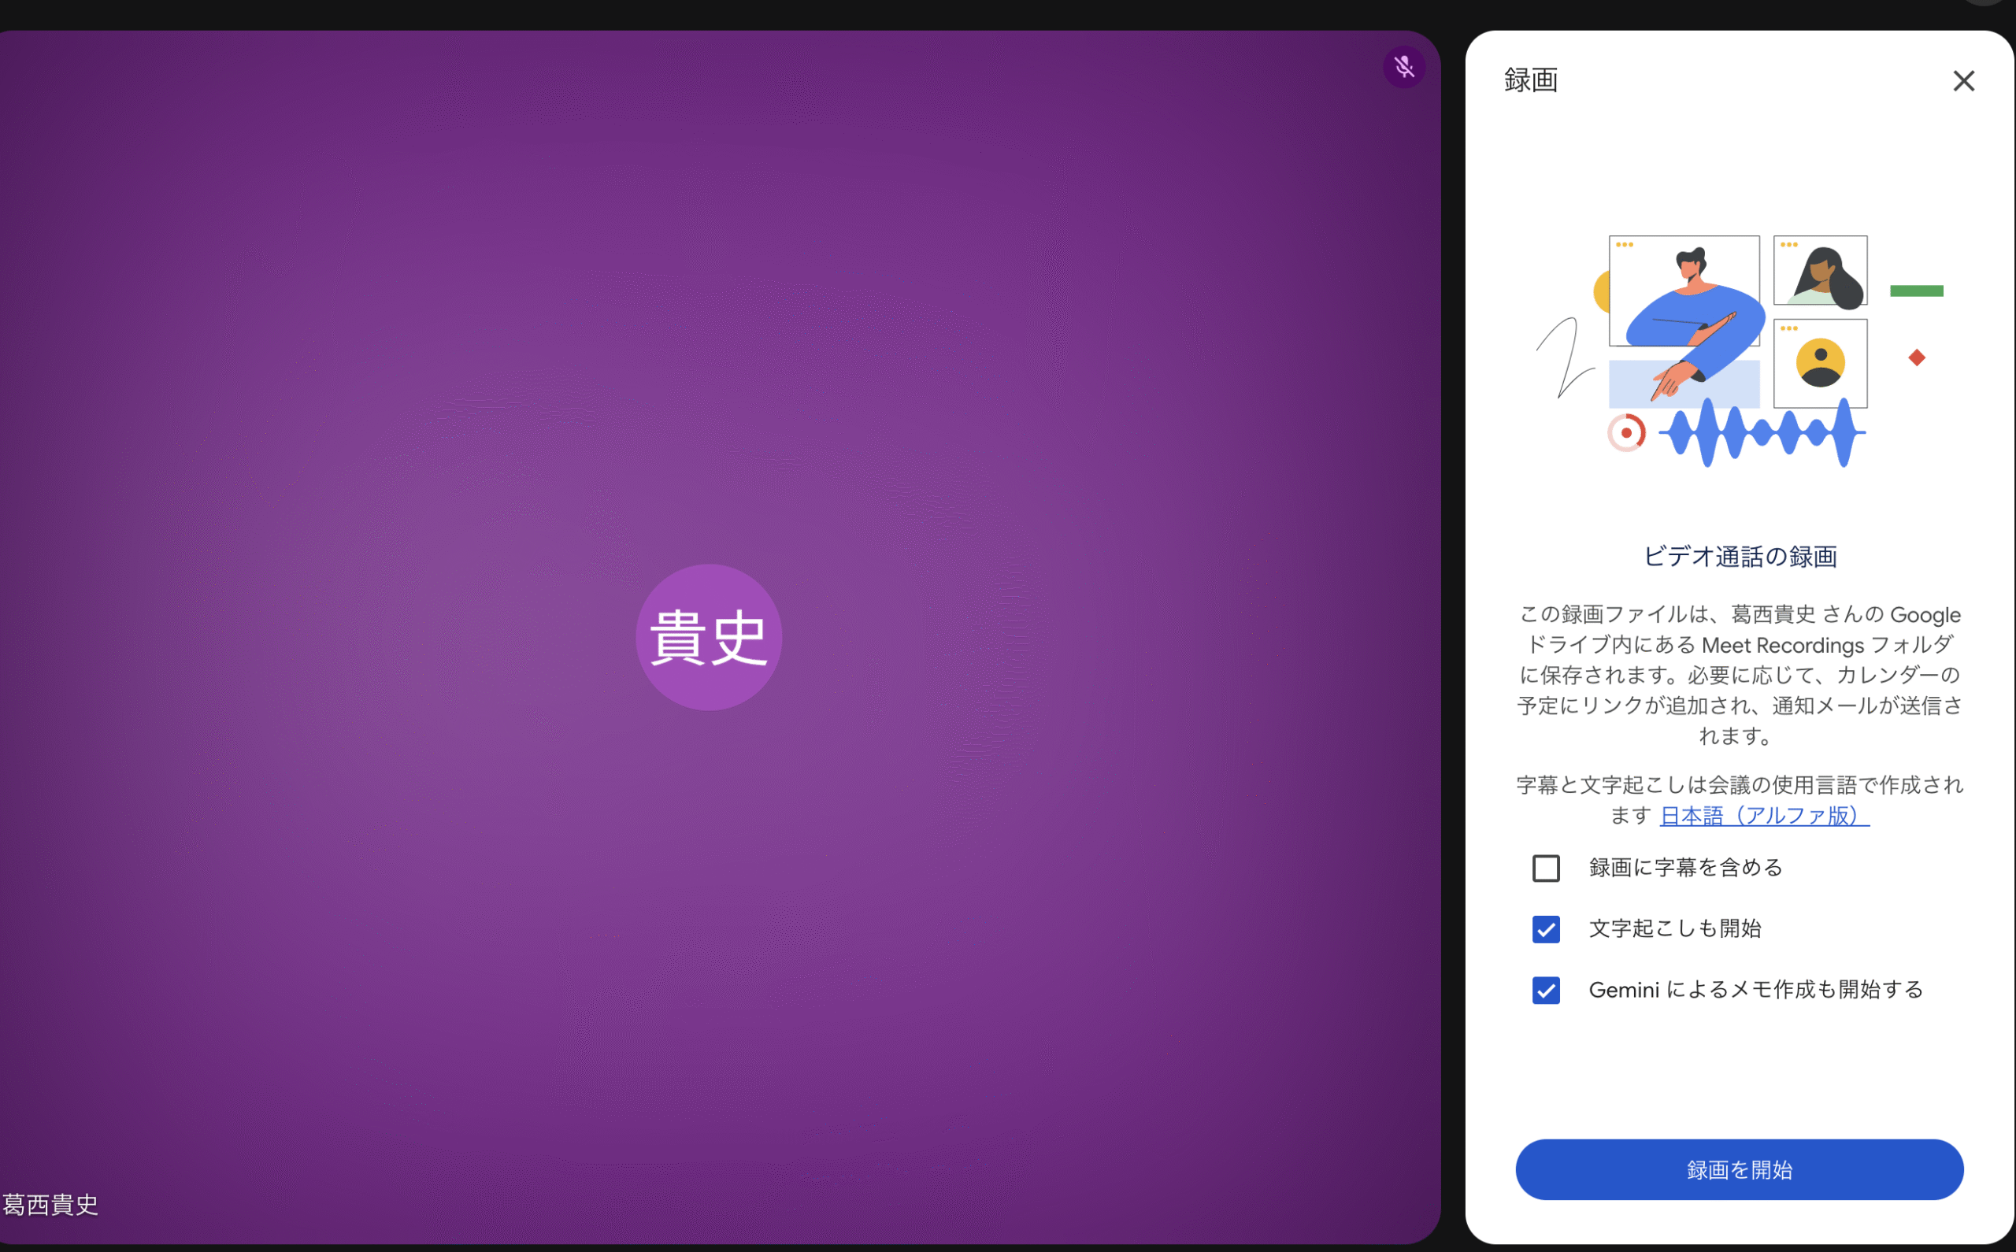Click the Gemini によるメモ作成も開始する label
Image resolution: width=2016 pixels, height=1252 pixels.
tap(1755, 990)
